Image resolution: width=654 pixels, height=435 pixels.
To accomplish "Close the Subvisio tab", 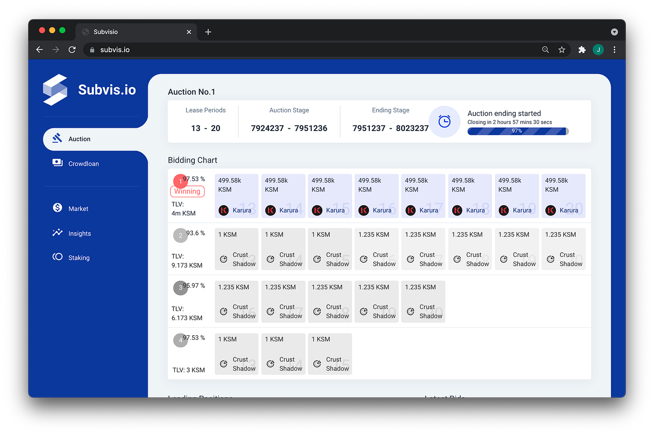I will pos(189,32).
